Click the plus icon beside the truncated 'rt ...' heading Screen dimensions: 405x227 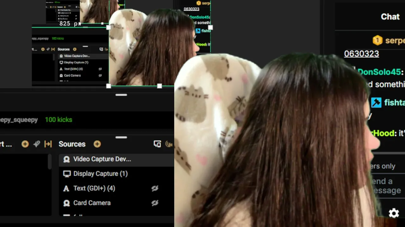tap(25, 144)
